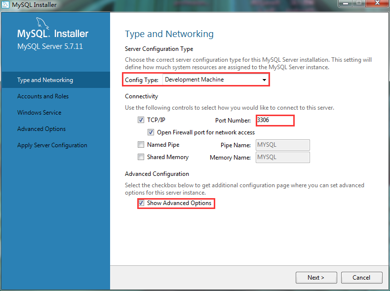Click the 'Port Number:' label
390x291 pixels.
point(233,121)
